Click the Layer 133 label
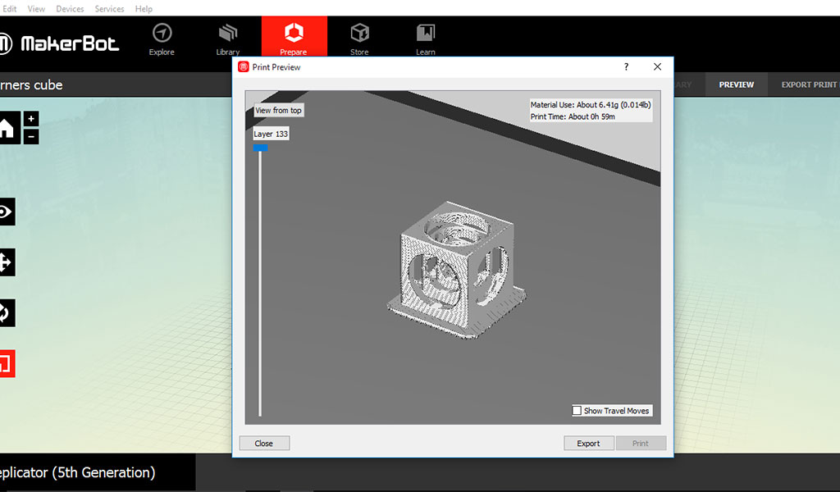Image resolution: width=840 pixels, height=492 pixels. click(271, 134)
